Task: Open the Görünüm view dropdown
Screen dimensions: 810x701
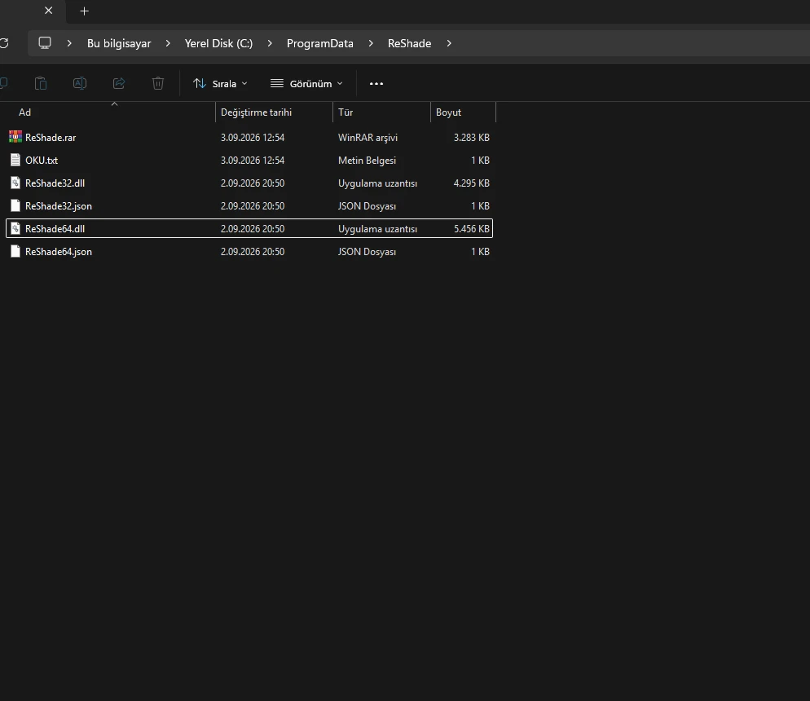Action: 306,84
